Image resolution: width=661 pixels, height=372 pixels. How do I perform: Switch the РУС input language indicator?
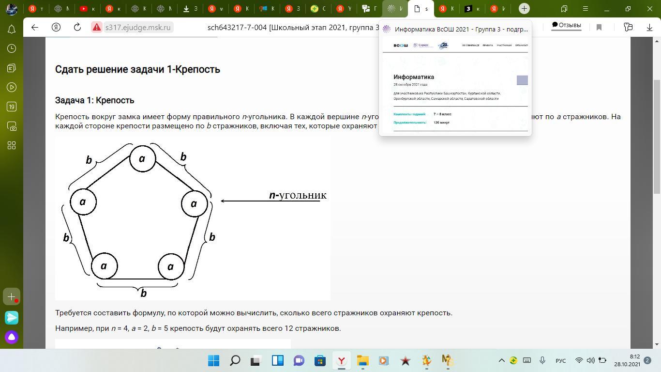(x=561, y=360)
